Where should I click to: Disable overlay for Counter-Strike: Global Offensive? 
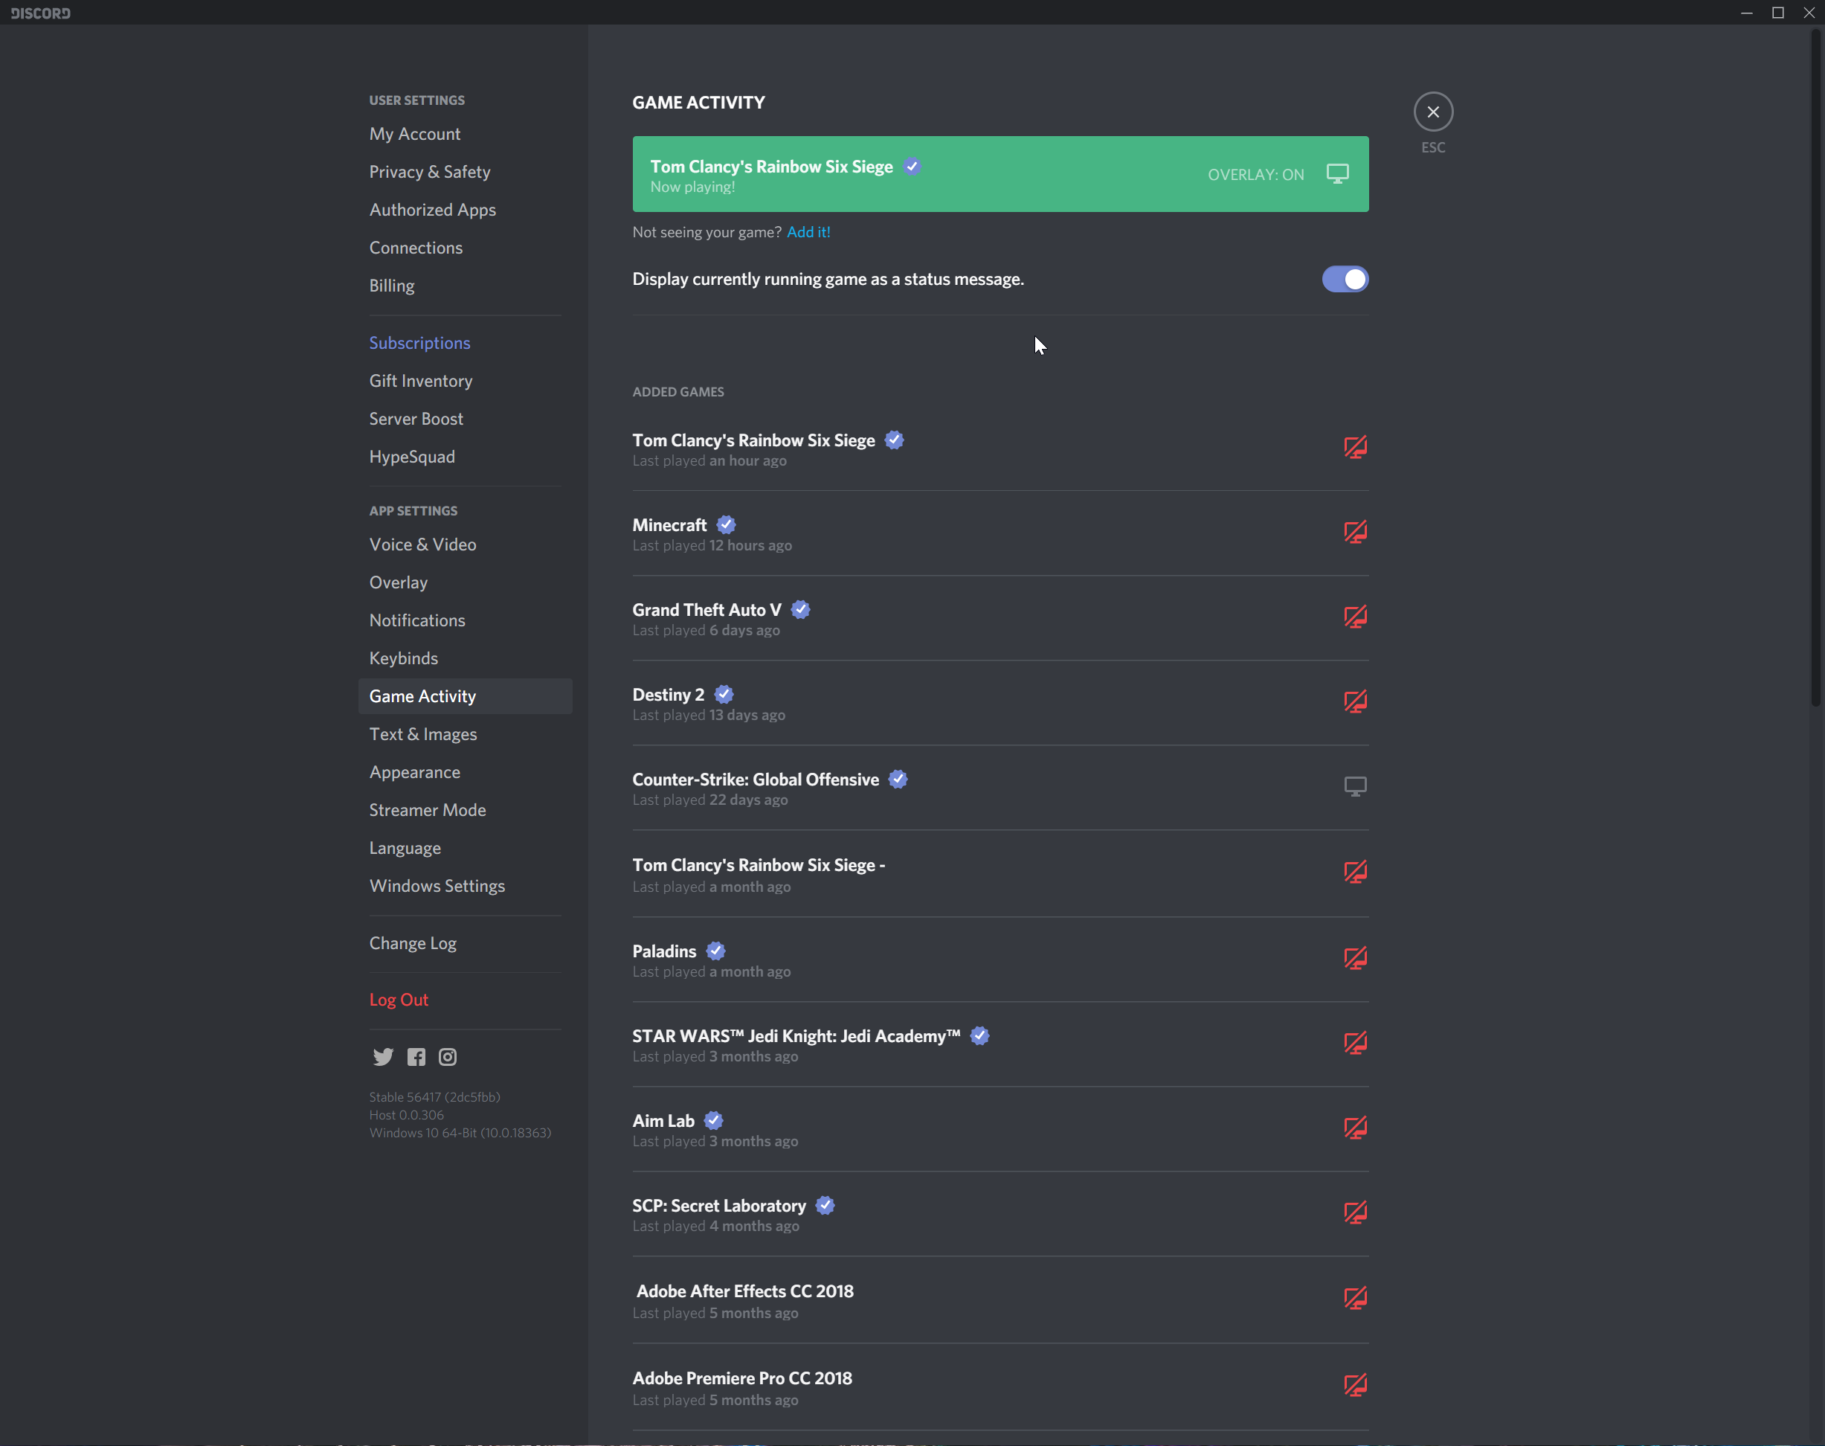point(1354,786)
